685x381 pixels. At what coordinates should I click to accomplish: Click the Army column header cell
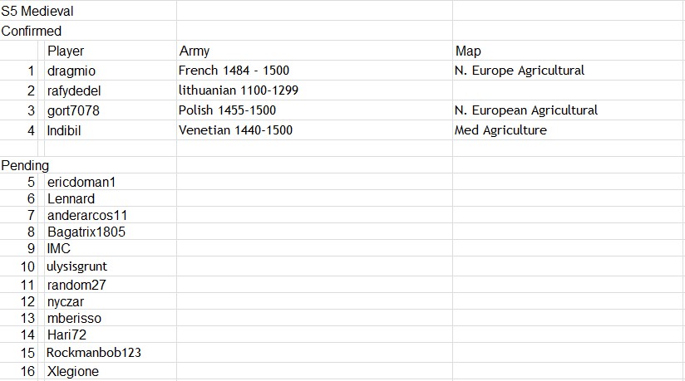(x=314, y=51)
